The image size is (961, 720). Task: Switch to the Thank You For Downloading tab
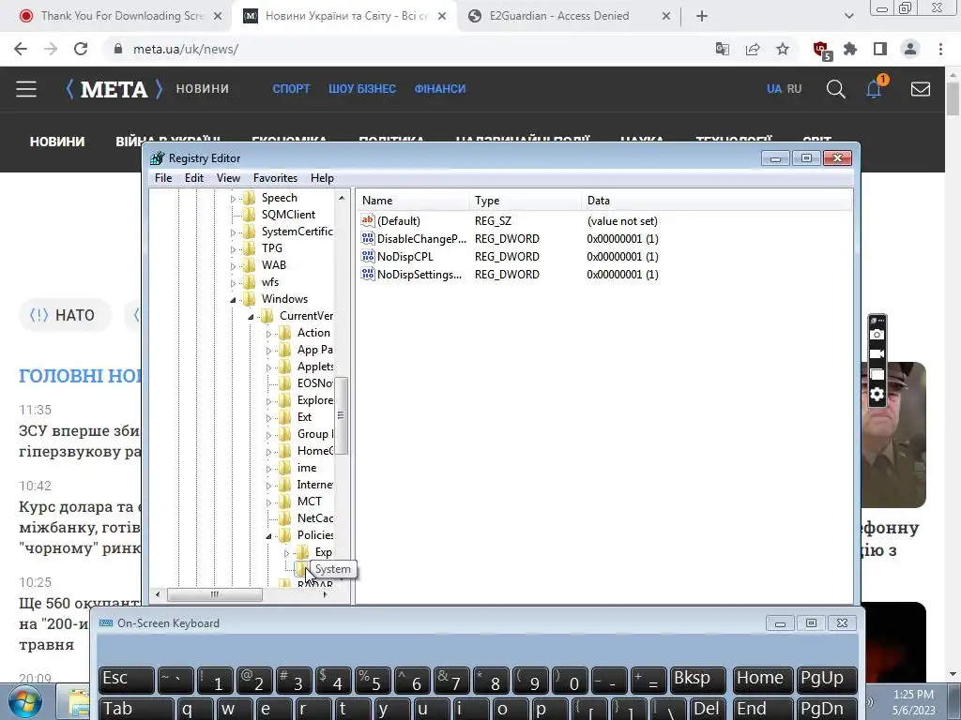(x=121, y=16)
